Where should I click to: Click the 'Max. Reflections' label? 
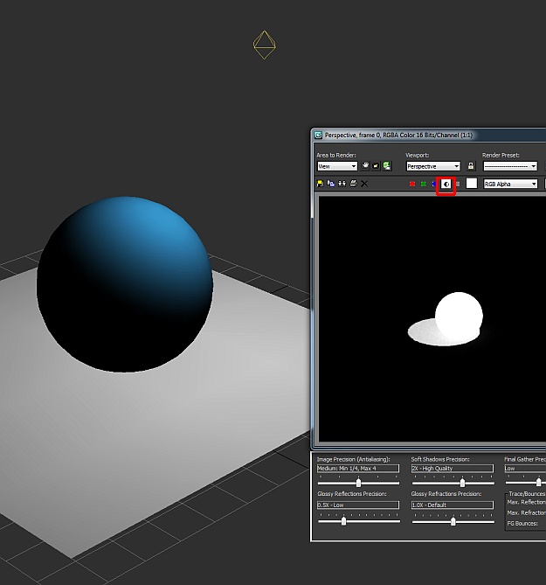pos(526,502)
